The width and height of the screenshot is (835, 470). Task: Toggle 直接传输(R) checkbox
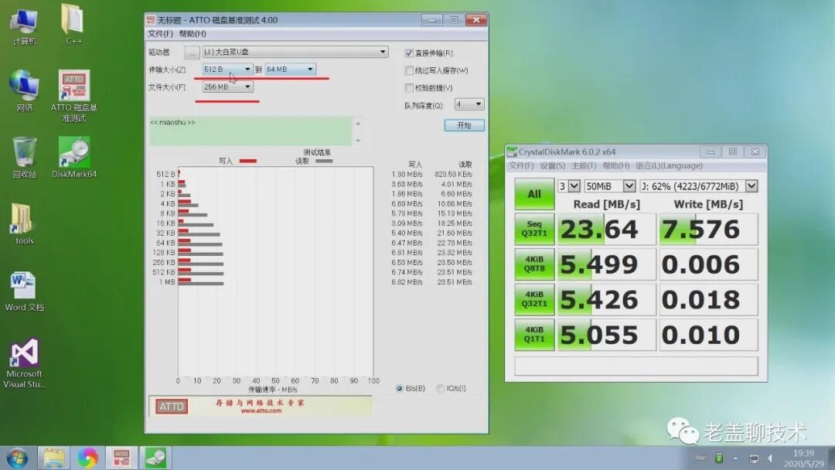(x=408, y=53)
